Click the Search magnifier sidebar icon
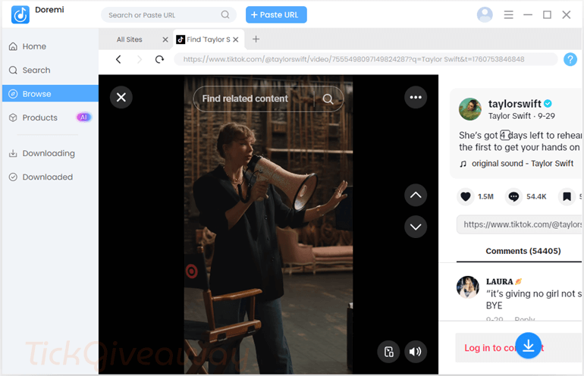 click(13, 70)
